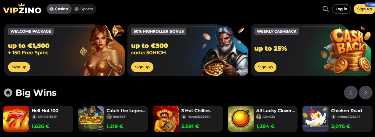Switch to the Casino tab

[59, 9]
